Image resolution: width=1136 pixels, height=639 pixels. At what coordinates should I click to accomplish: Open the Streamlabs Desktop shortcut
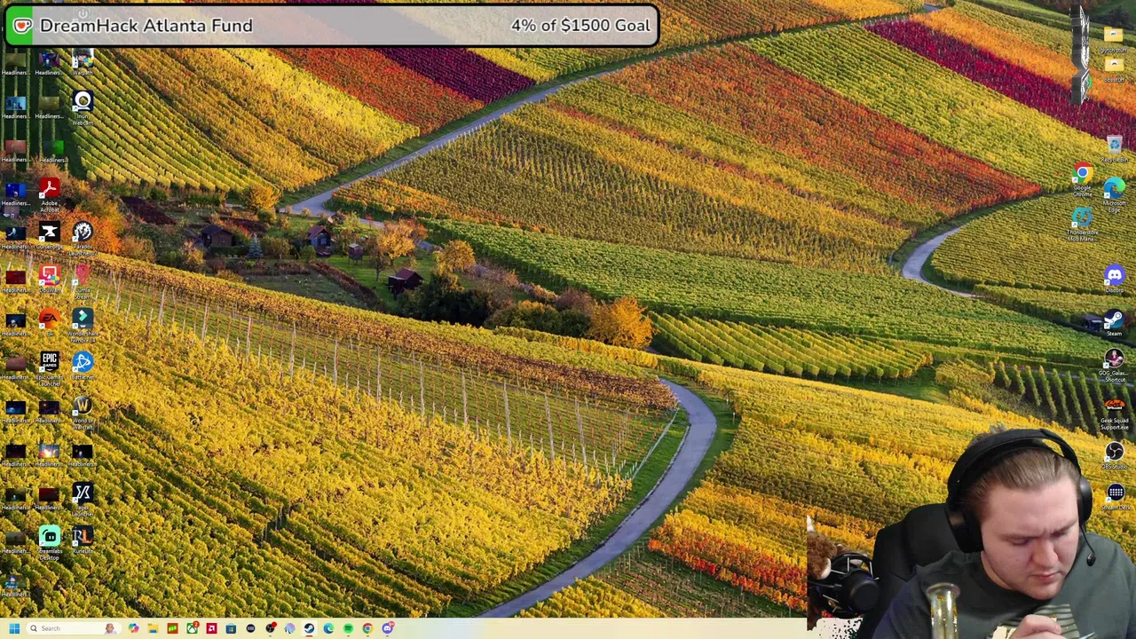pyautogui.click(x=50, y=540)
